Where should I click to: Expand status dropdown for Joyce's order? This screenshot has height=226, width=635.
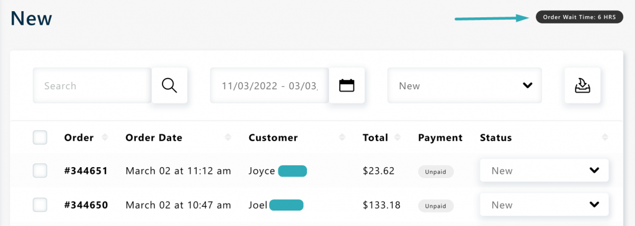coord(544,170)
